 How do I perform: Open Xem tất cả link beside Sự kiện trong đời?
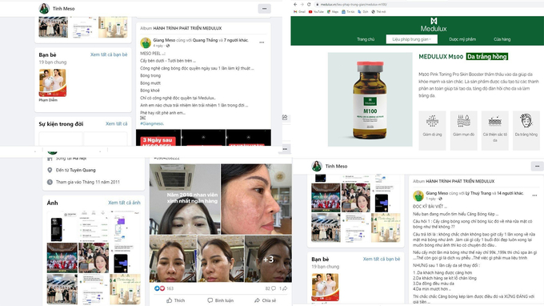pos(117,123)
